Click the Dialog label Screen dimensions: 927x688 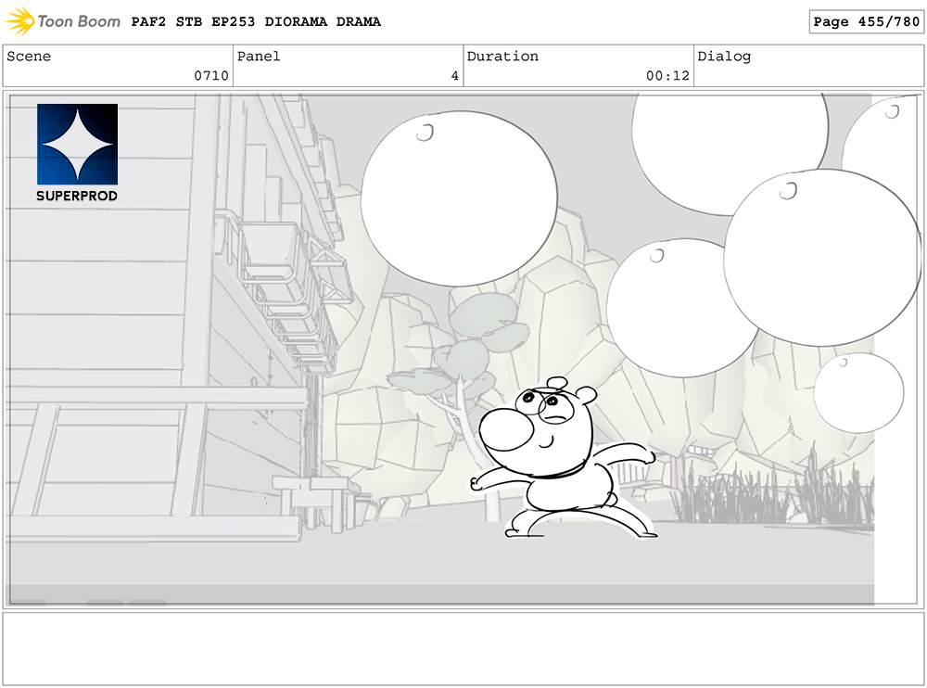click(724, 57)
